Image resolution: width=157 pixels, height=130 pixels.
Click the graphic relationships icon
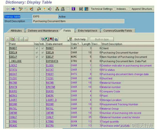tap(81, 9)
